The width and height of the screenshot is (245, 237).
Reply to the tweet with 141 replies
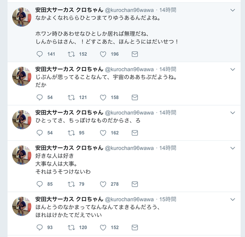(40, 54)
